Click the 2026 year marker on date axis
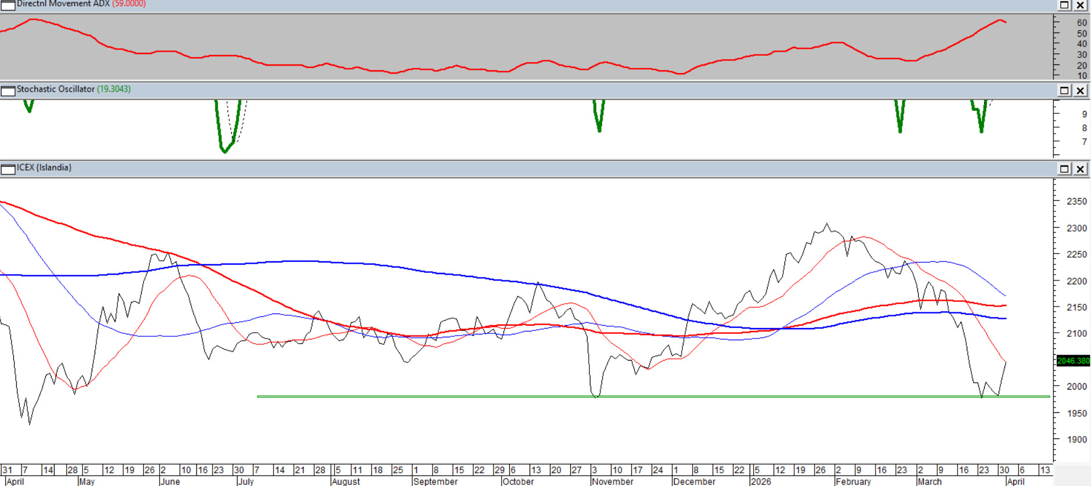Image resolution: width=1091 pixels, height=486 pixels. click(x=761, y=481)
